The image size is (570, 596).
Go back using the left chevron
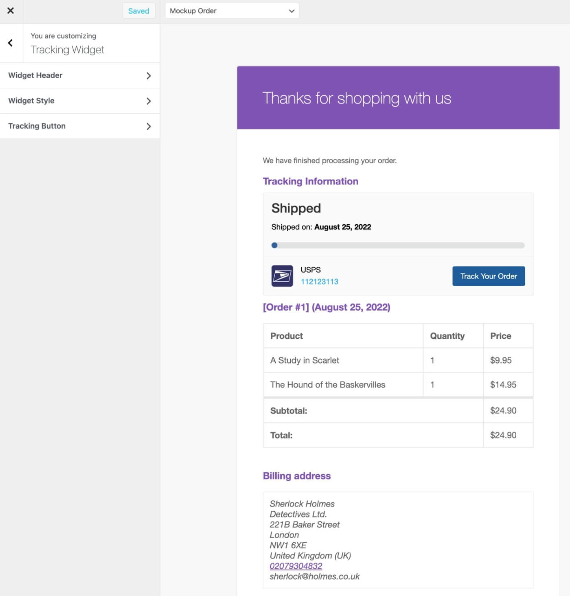pyautogui.click(x=11, y=43)
